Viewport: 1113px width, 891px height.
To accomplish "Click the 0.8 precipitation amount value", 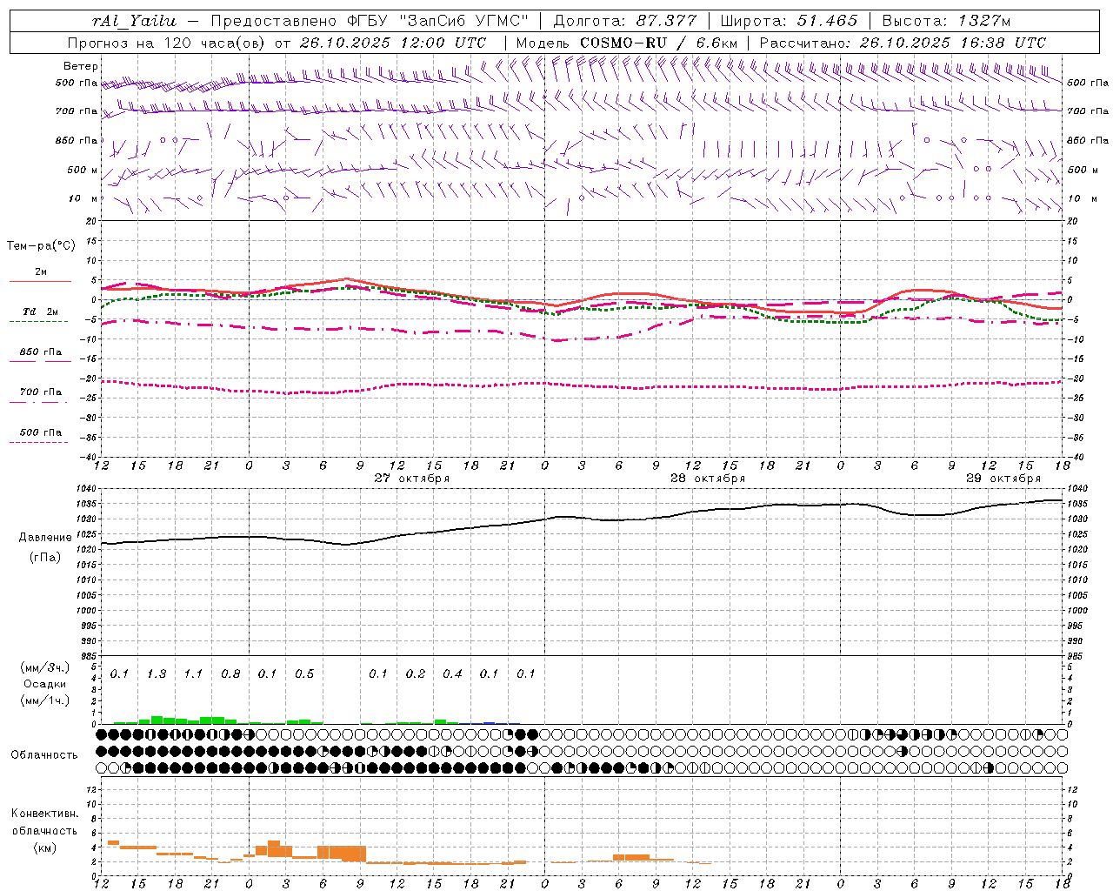I will pos(230,674).
